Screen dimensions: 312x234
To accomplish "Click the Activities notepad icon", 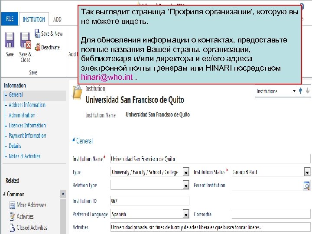I will (12, 217).
